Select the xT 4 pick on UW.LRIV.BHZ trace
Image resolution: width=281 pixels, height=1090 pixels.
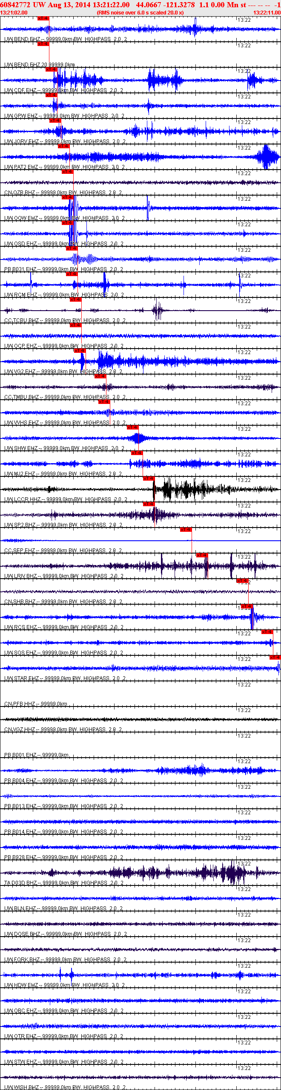coord(202,555)
